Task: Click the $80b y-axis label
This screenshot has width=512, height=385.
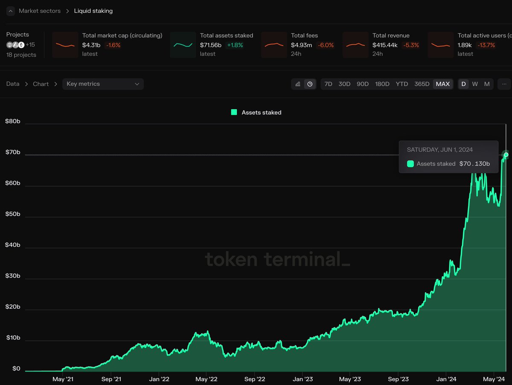Action: pyautogui.click(x=13, y=121)
